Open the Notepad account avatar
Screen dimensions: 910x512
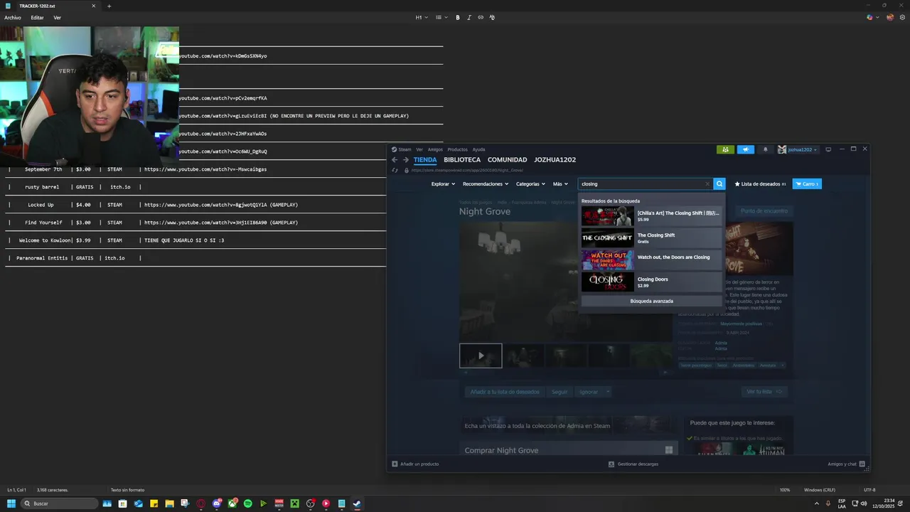pyautogui.click(x=890, y=18)
